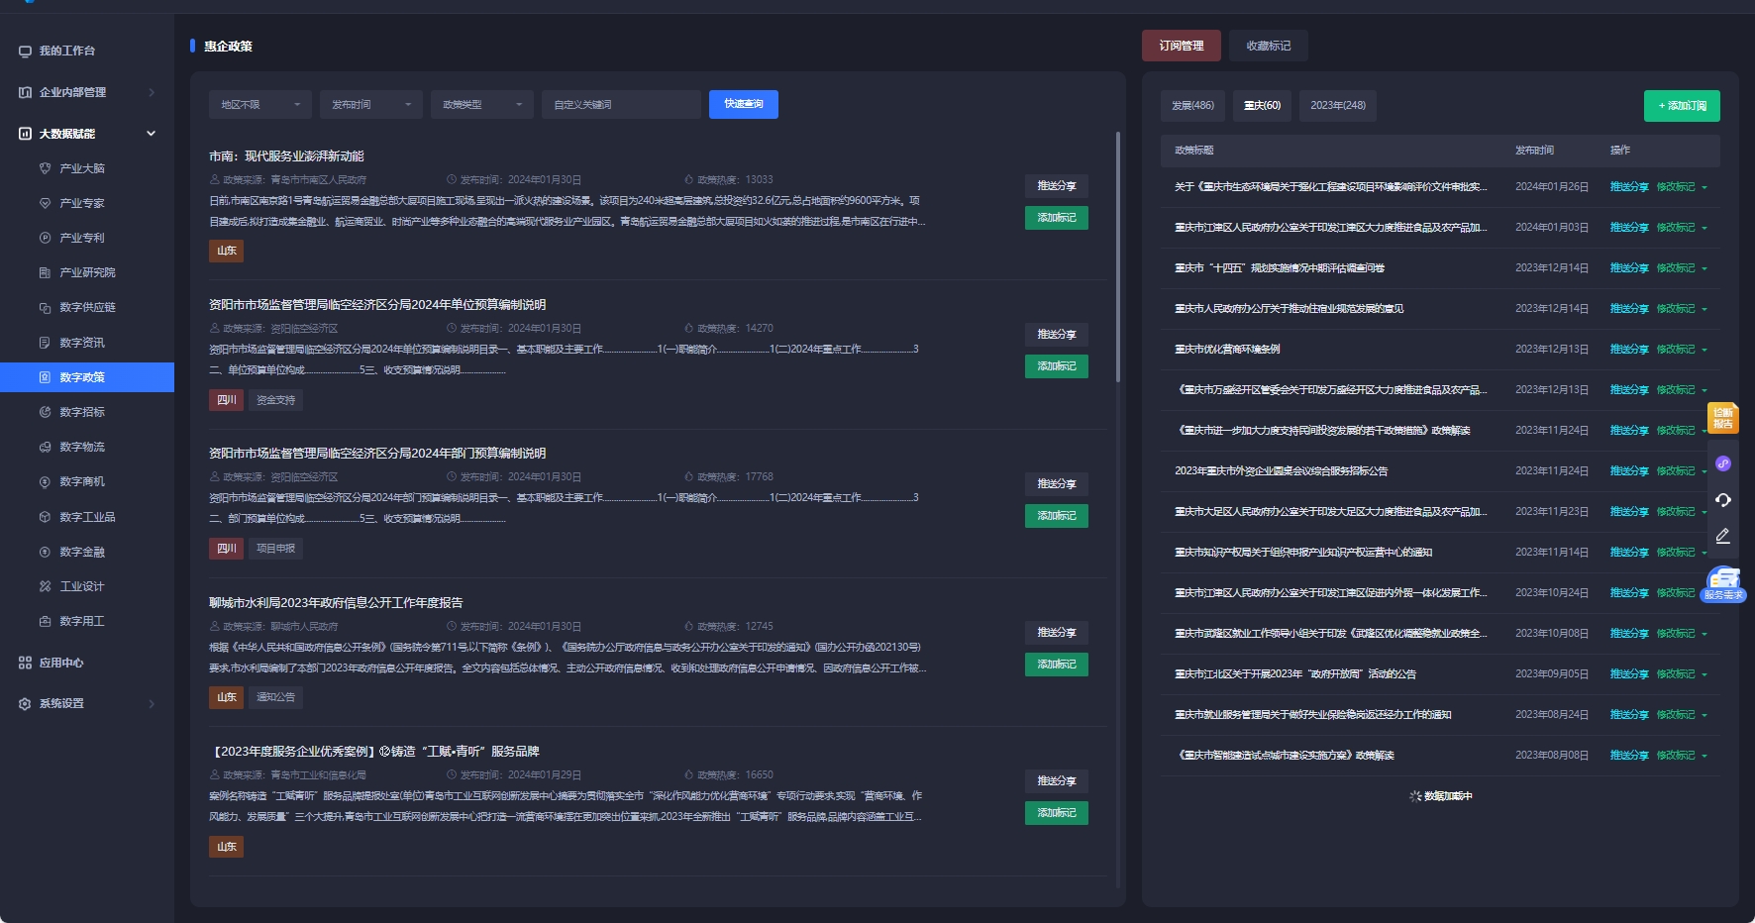
Task: Click the 数字物流 truck icon
Action: 45,447
